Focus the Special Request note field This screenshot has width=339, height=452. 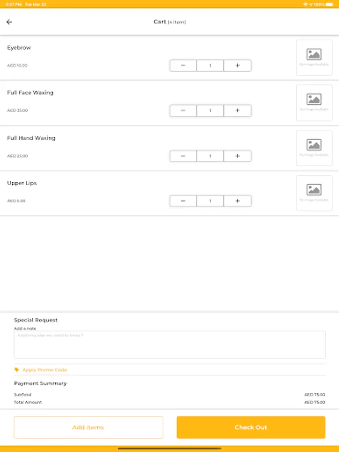click(x=169, y=345)
